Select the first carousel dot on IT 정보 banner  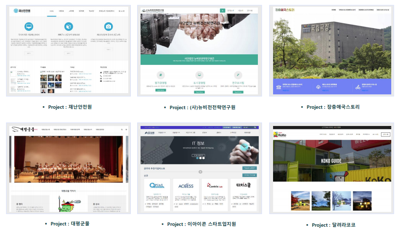tap(198, 158)
